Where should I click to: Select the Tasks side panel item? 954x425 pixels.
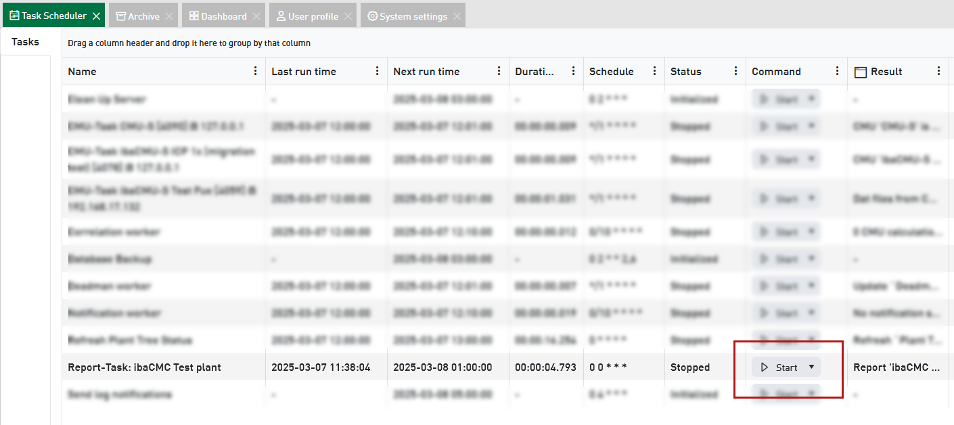point(26,42)
